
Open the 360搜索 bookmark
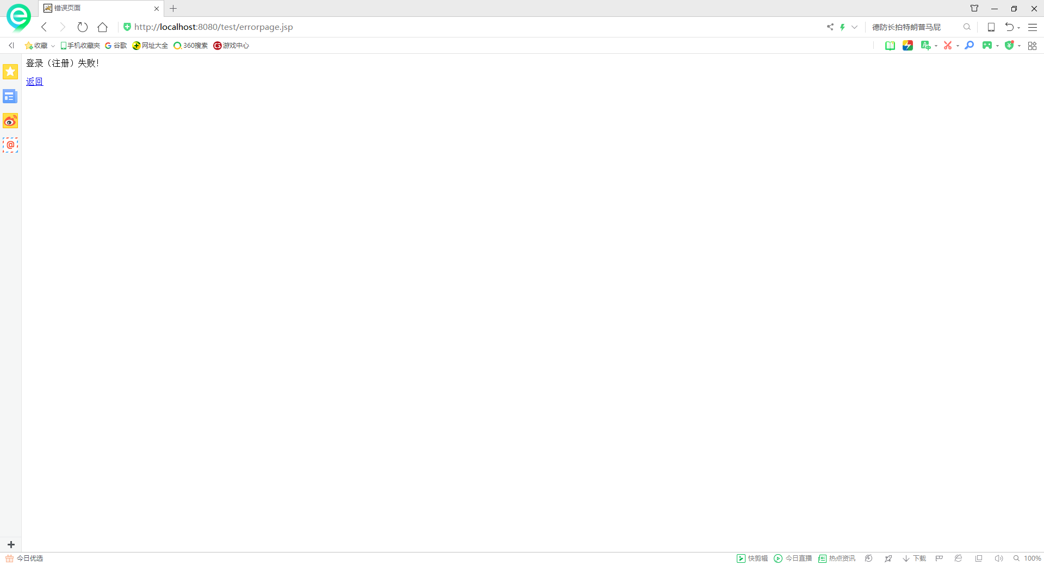pyautogui.click(x=191, y=46)
